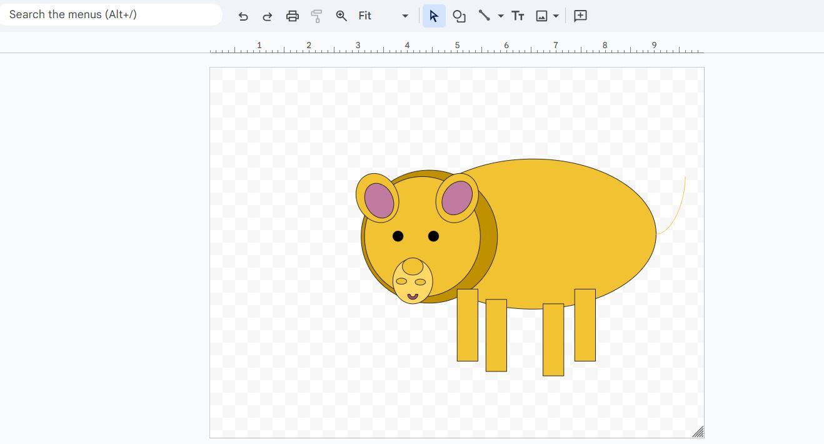The height and width of the screenshot is (444, 824).
Task: Expand the line type dropdown arrow
Action: pyautogui.click(x=501, y=16)
